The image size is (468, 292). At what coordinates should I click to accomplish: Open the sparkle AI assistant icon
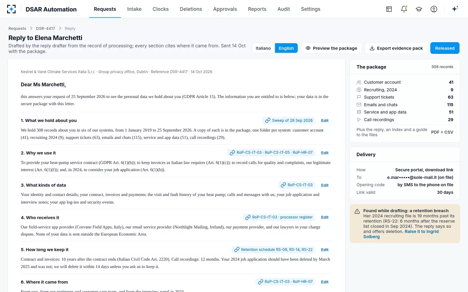[x=455, y=9]
